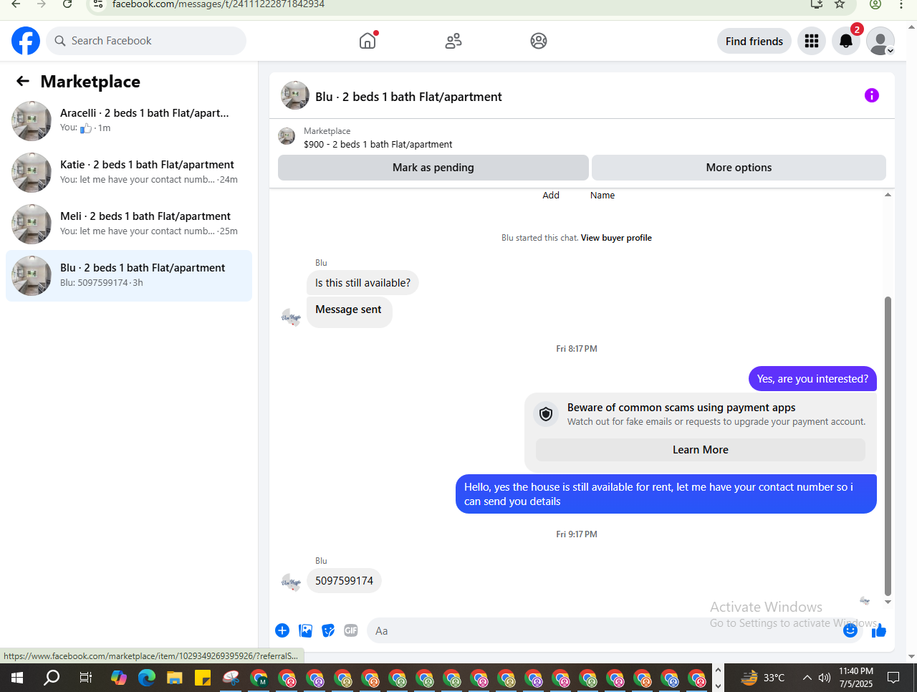Open Copilot from the taskbar
The width and height of the screenshot is (917, 692).
point(119,678)
